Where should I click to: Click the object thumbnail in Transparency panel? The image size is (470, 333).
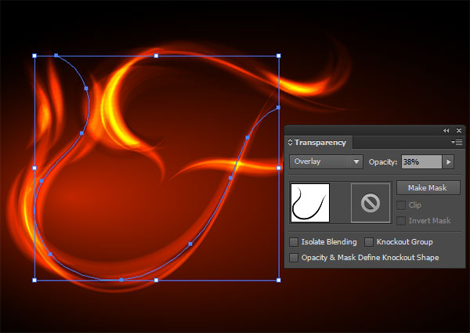click(310, 203)
